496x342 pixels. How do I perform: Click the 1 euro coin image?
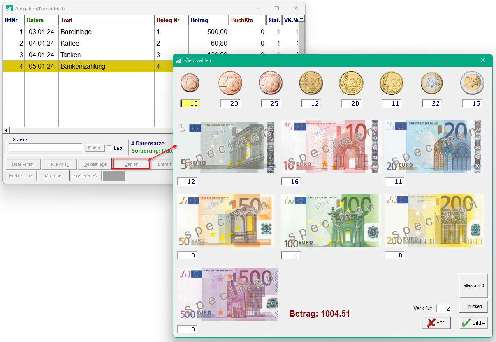pos(432,83)
